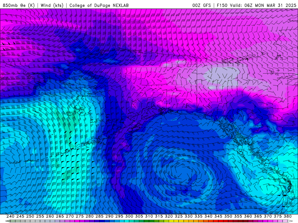Screen dimensions: 298x223
Task: Click the "Wind (kts)" header label
Action: 52,6
